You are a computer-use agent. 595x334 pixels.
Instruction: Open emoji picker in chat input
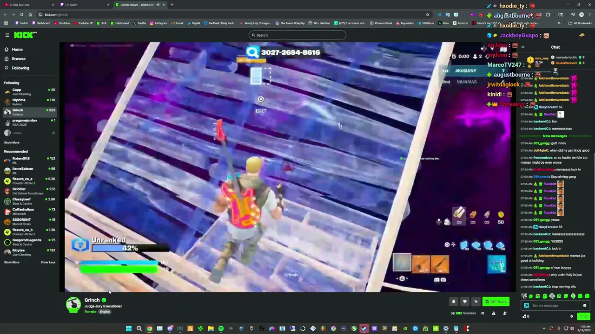(x=585, y=305)
